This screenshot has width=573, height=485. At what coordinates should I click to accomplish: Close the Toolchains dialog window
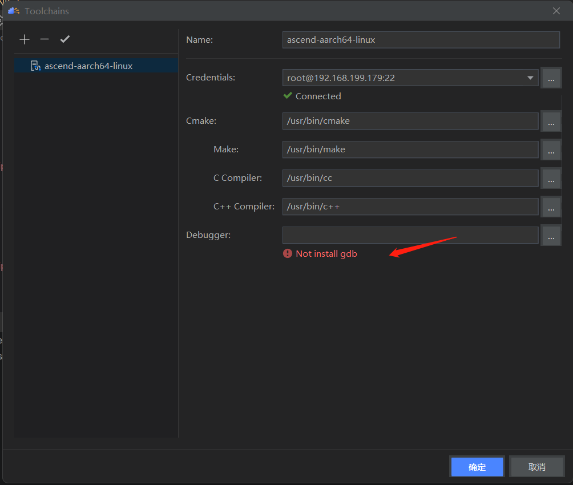[556, 11]
